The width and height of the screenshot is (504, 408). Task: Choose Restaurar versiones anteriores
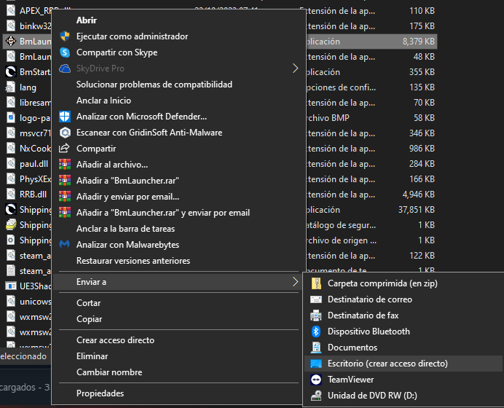point(133,261)
